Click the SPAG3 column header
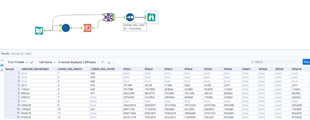 tap(174, 69)
